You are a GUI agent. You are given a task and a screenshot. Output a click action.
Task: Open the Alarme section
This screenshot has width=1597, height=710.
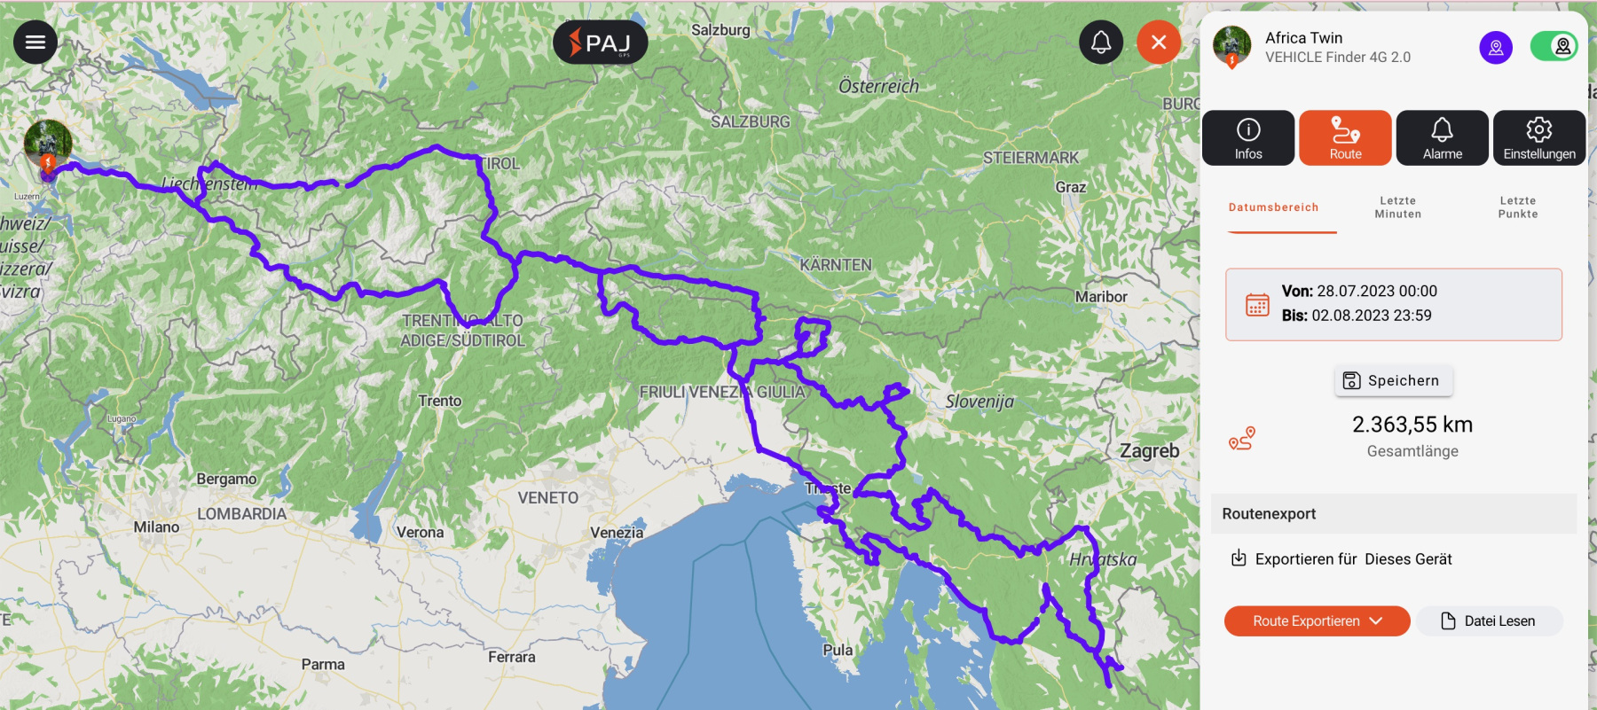pos(1443,138)
